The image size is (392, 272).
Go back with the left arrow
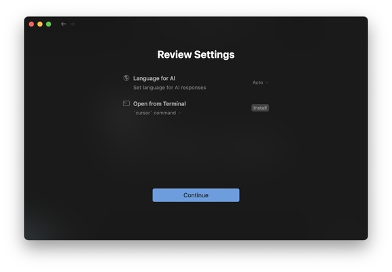63,24
